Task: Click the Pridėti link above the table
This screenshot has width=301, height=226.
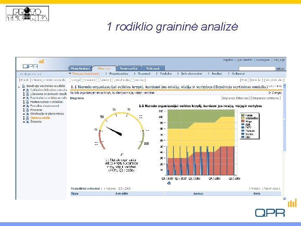Action: [x=255, y=189]
